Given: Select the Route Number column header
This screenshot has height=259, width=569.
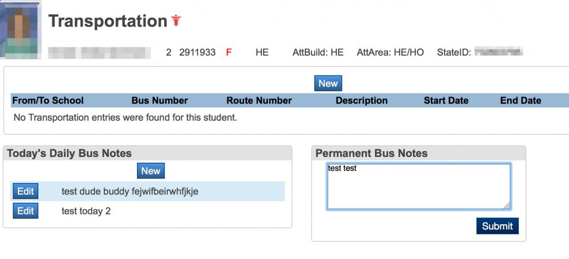Looking at the screenshot, I should coord(259,101).
